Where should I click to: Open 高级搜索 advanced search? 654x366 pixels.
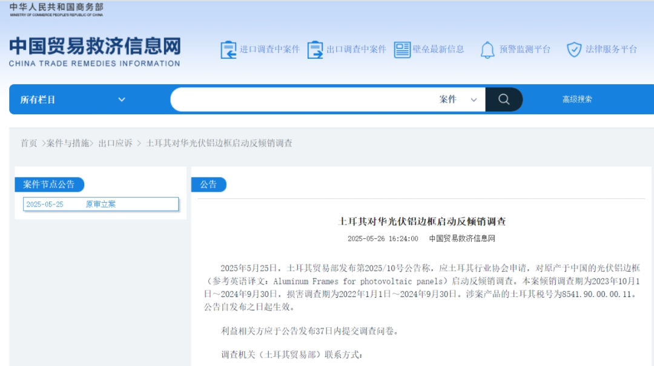point(577,99)
